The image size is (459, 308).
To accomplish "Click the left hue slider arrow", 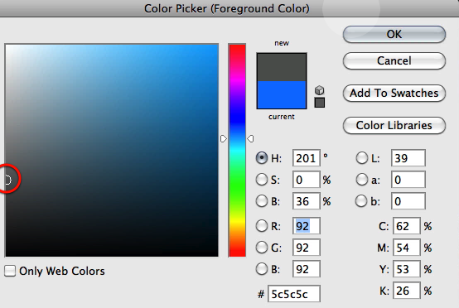I will [224, 138].
